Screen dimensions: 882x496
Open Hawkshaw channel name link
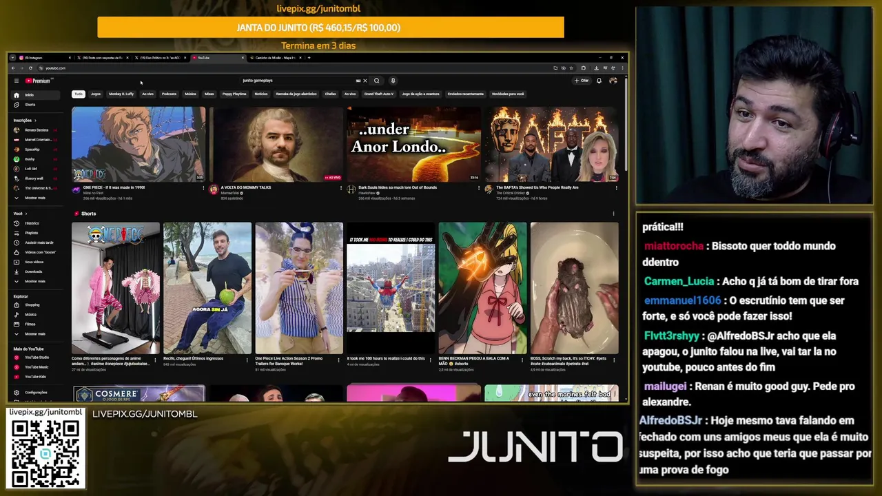coord(368,193)
